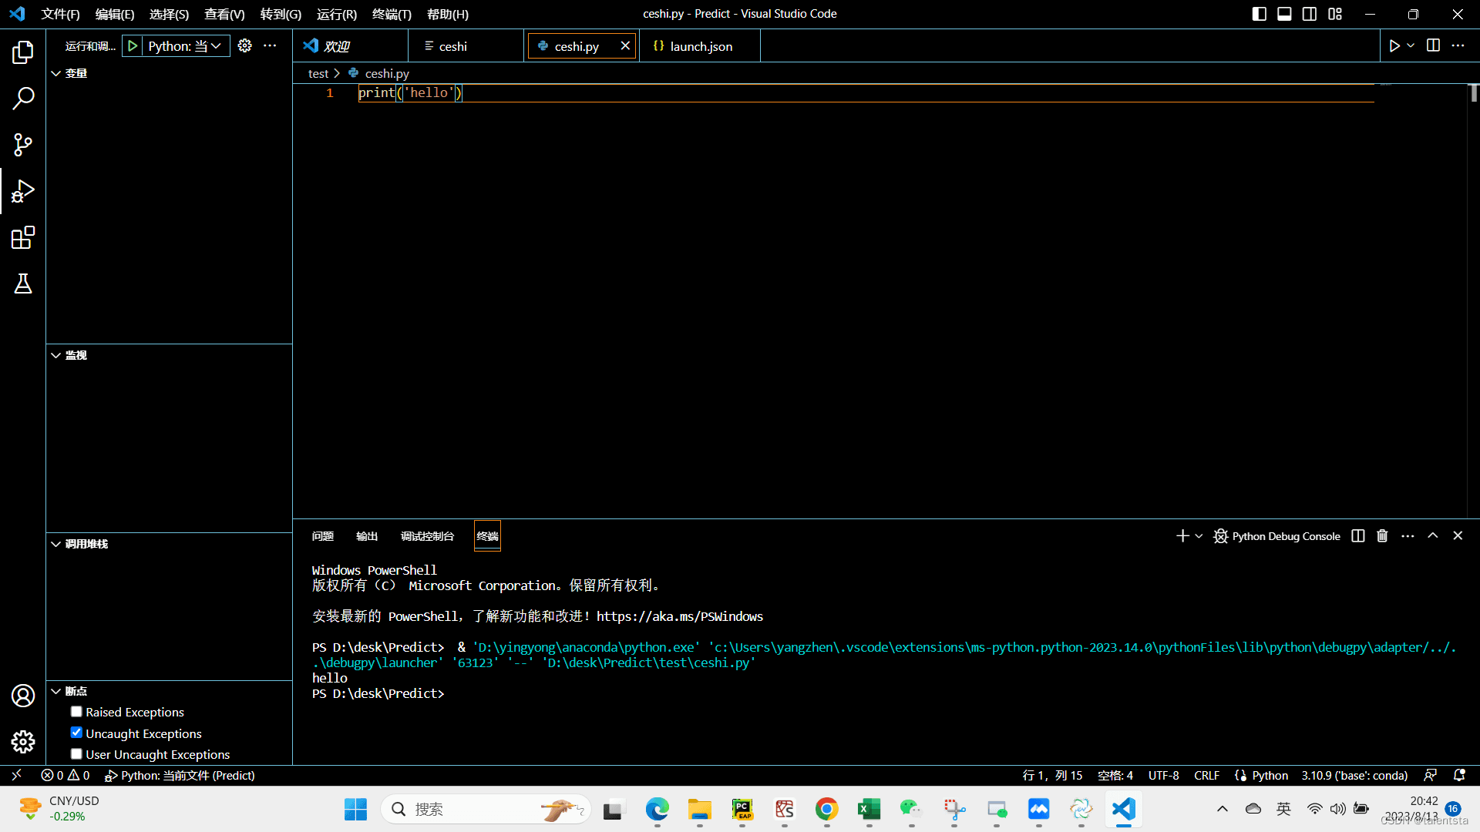This screenshot has height=832, width=1480.
Task: Switch to the launch.json tab
Action: click(x=701, y=46)
